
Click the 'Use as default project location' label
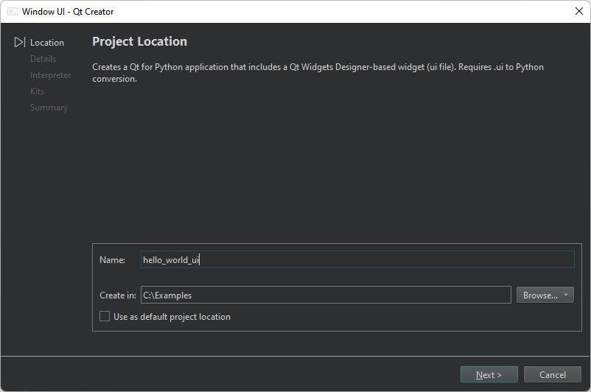coord(172,317)
